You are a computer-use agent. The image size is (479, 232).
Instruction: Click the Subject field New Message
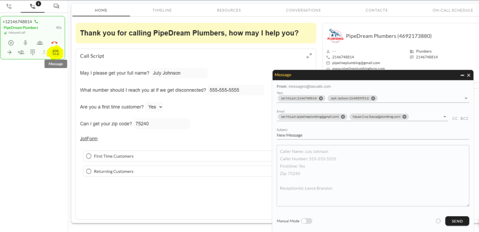click(x=373, y=135)
